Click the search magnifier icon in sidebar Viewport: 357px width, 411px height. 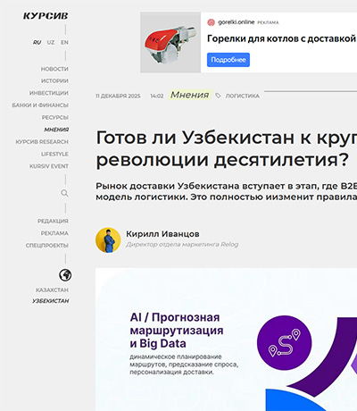point(64,193)
